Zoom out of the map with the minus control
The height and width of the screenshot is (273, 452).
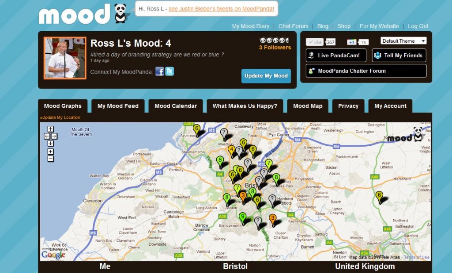click(50, 159)
